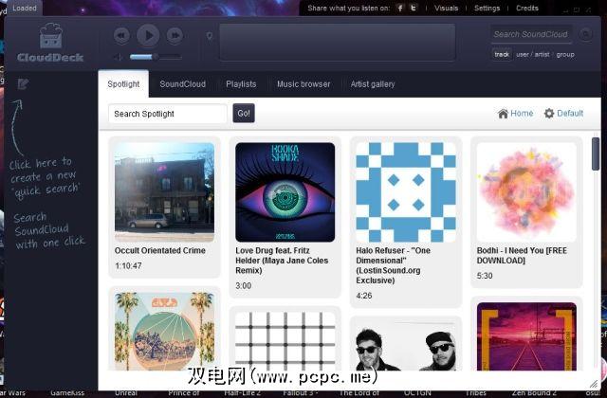
Task: Open the Halo Refuser blue pixel artwork
Action: pyautogui.click(x=406, y=192)
